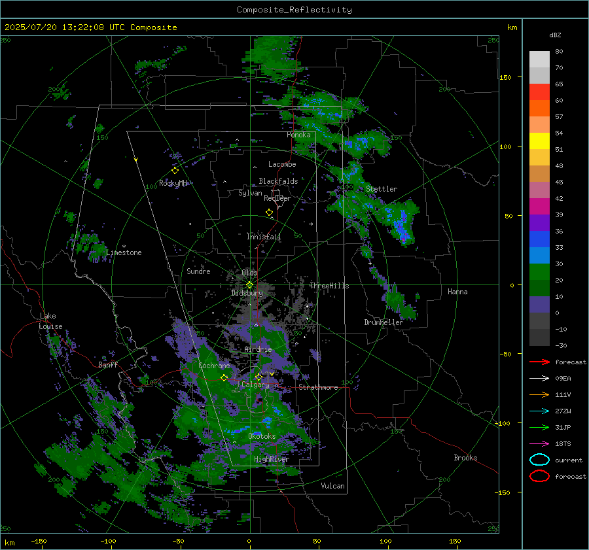Click the 18TS legend label

(x=563, y=444)
